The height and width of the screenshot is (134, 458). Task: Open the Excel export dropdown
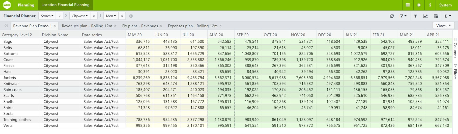[x=403, y=16]
